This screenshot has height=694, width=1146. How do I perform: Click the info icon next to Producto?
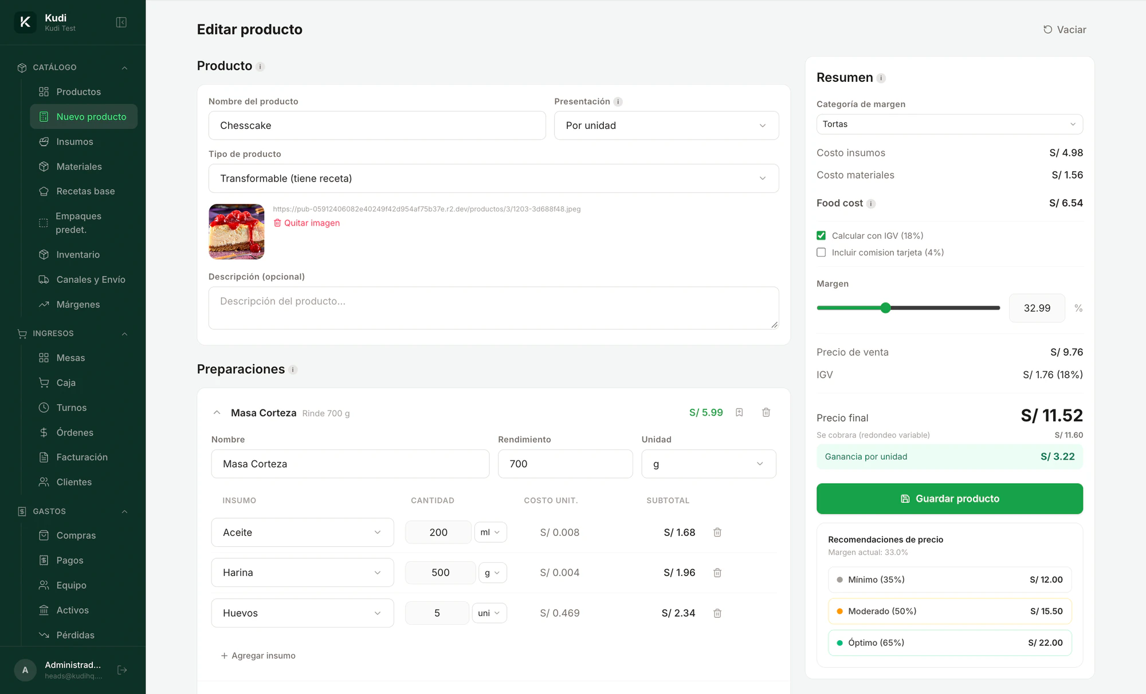pyautogui.click(x=260, y=66)
